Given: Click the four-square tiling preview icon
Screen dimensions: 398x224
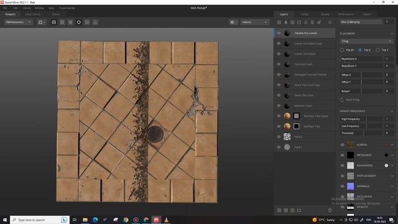Looking at the screenshot, I should coord(62,22).
